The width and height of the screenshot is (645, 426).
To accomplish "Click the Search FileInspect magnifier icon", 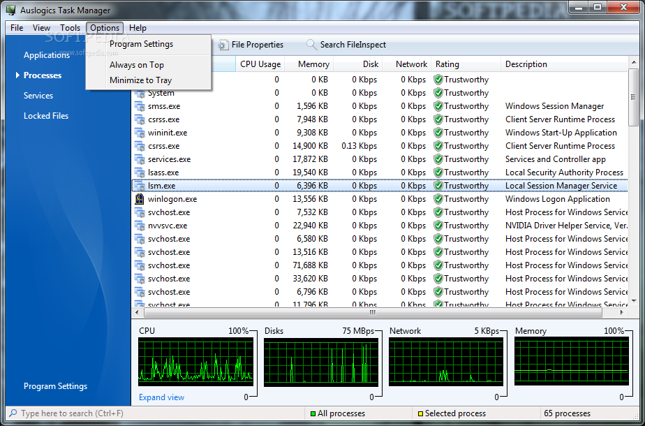I will (x=311, y=45).
